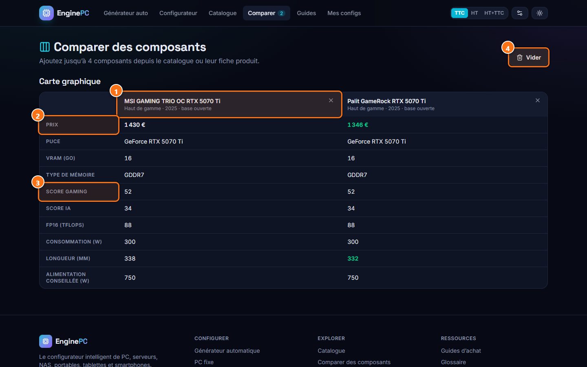Remove MSI GAMING TRIO OC from comparison
Image resolution: width=587 pixels, height=367 pixels.
pyautogui.click(x=331, y=100)
